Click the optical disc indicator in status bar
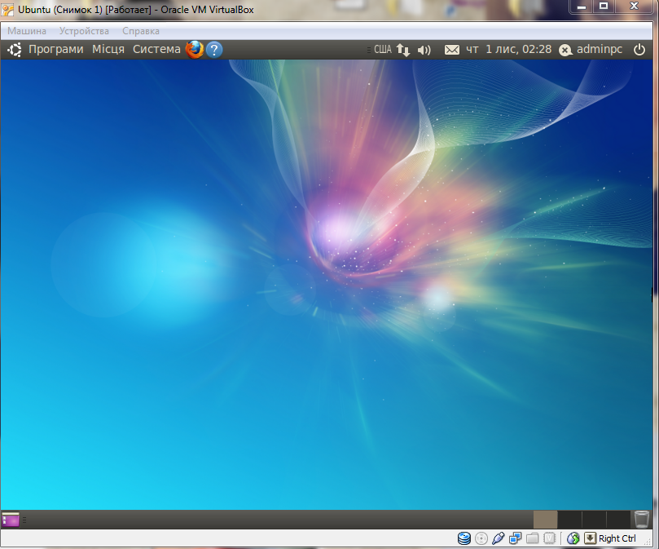The height and width of the screenshot is (549, 659). [x=481, y=538]
